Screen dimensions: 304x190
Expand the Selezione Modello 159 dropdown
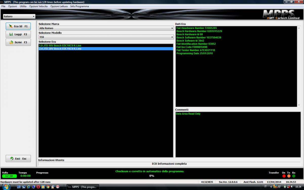[106, 37]
